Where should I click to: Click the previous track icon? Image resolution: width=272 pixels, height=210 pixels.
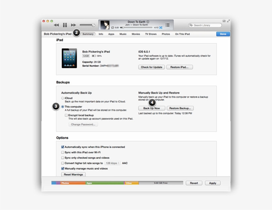click(x=56, y=25)
